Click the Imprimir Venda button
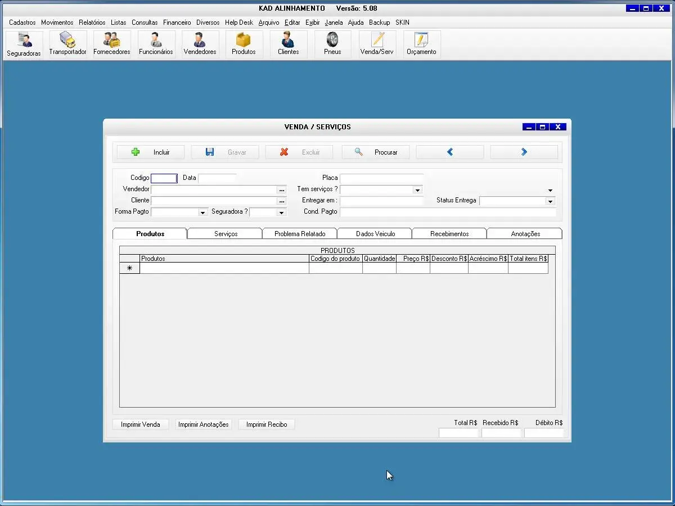Screen dimensions: 675x506 (x=140, y=424)
